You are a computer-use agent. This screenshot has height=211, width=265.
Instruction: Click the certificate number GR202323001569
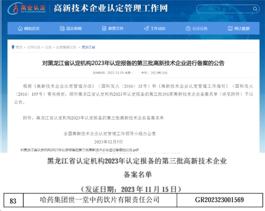click(220, 200)
